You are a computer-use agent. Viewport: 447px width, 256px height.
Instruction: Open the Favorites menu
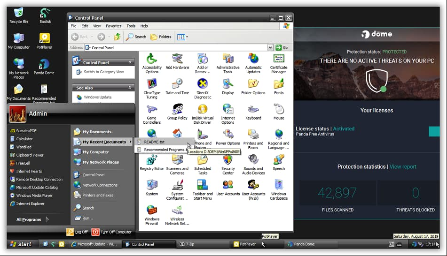tap(113, 26)
